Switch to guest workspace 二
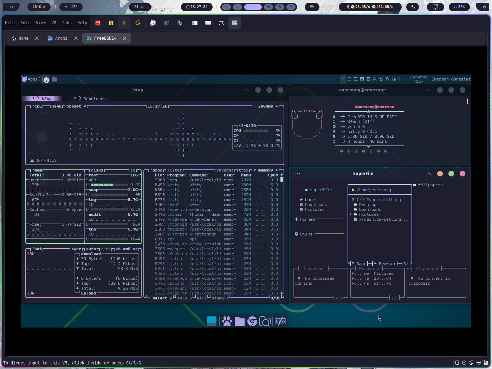The image size is (492, 369). (x=349, y=79)
